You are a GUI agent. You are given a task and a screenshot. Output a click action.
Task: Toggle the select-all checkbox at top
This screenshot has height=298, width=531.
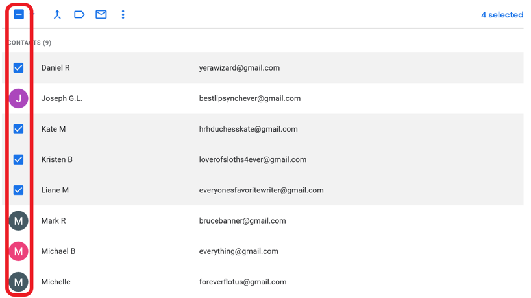point(19,14)
